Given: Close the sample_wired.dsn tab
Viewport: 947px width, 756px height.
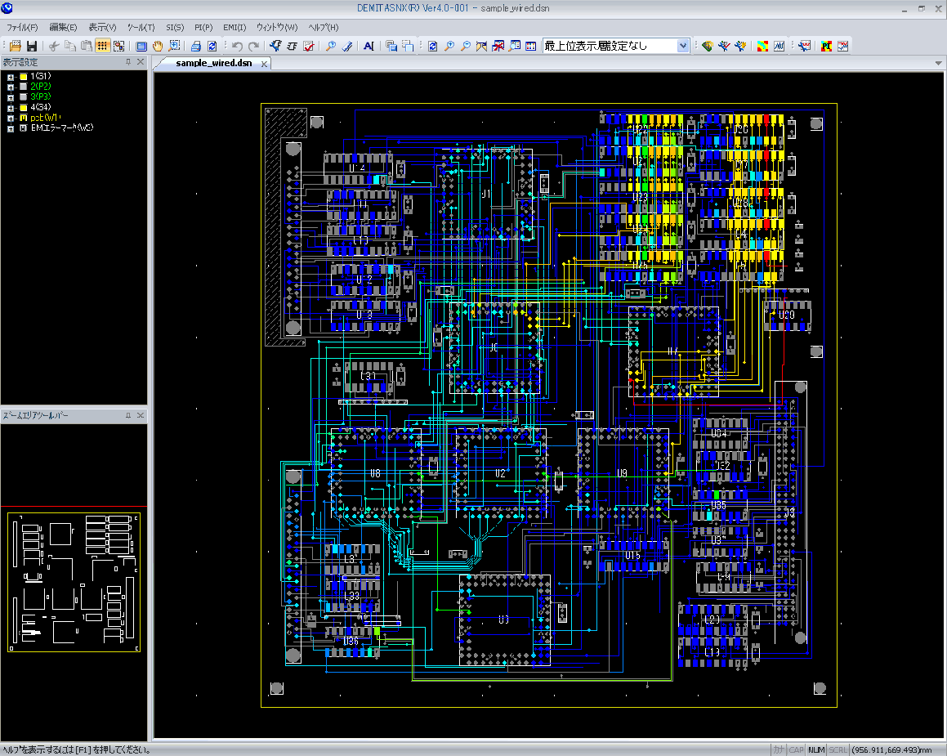Looking at the screenshot, I should [x=264, y=64].
